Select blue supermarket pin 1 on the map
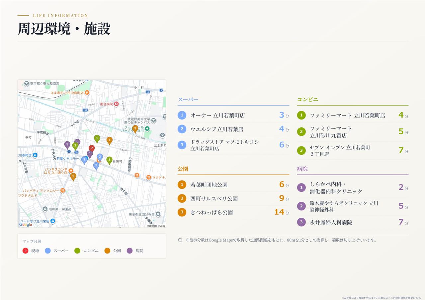 pyautogui.click(x=84, y=160)
